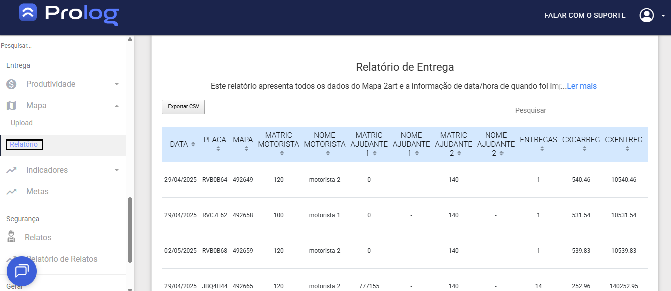Click the Metas trend icon
Viewport: 671px width, 291px height.
point(11,192)
